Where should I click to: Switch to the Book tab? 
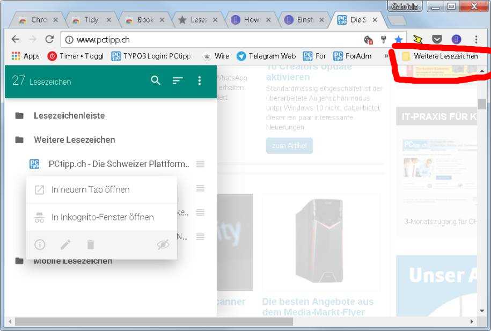145,20
